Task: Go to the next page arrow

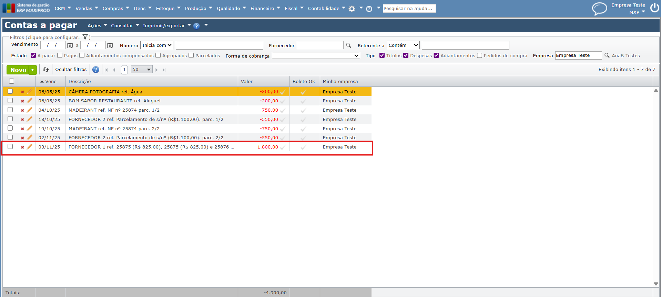Action: tap(156, 70)
